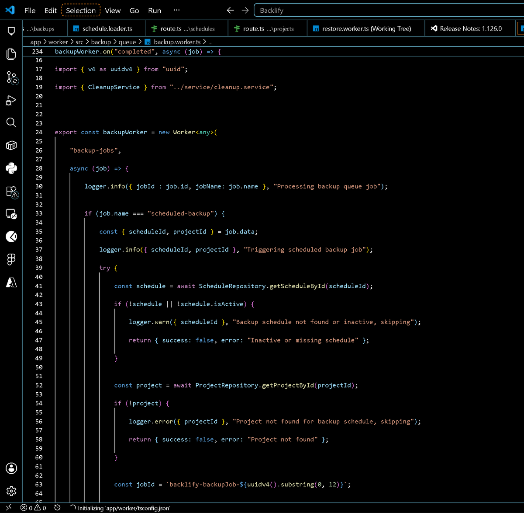Click 'logger.error' on line 56

click(x=151, y=422)
